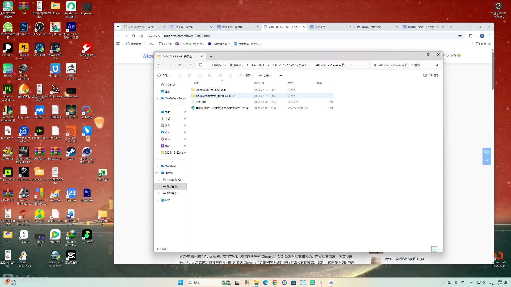
Task: Collapse the This PC tree node
Action: [157, 173]
